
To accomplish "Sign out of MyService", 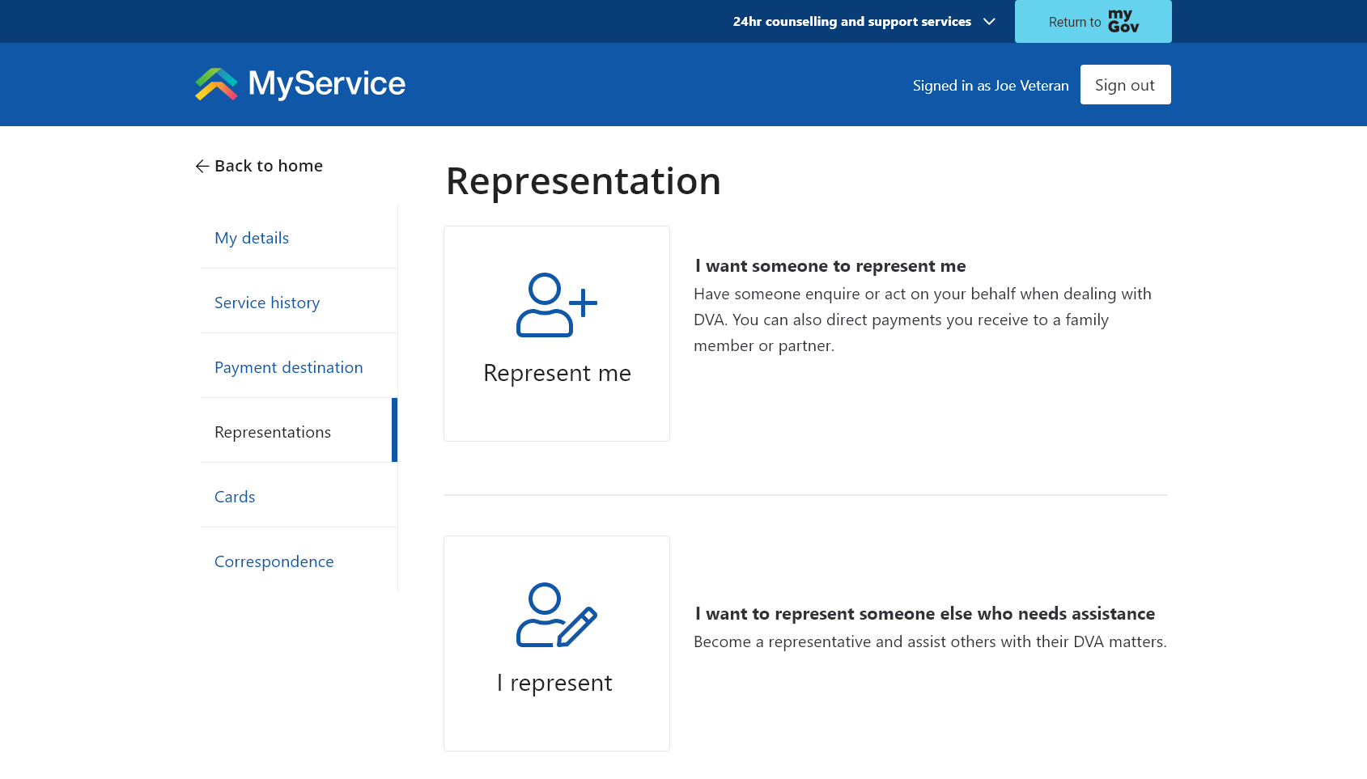I will click(1125, 84).
